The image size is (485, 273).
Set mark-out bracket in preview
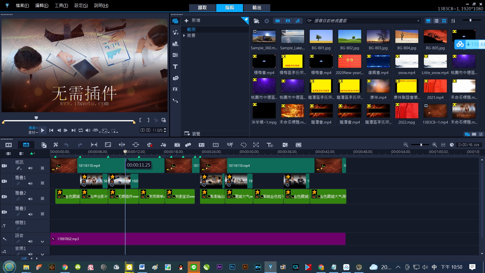coord(148,120)
